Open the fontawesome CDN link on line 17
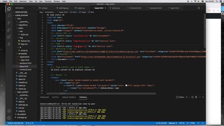Viewport: 224px width, 126px height. tap(111, 57)
